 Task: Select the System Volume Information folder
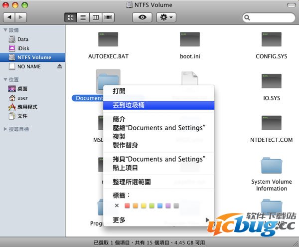[x=272, y=167]
